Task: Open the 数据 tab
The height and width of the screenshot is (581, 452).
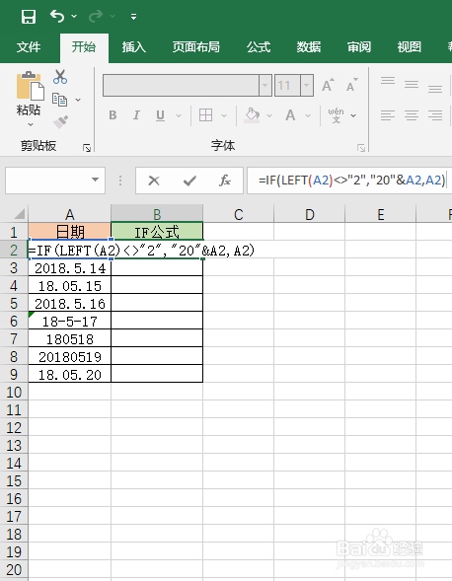Action: (309, 47)
